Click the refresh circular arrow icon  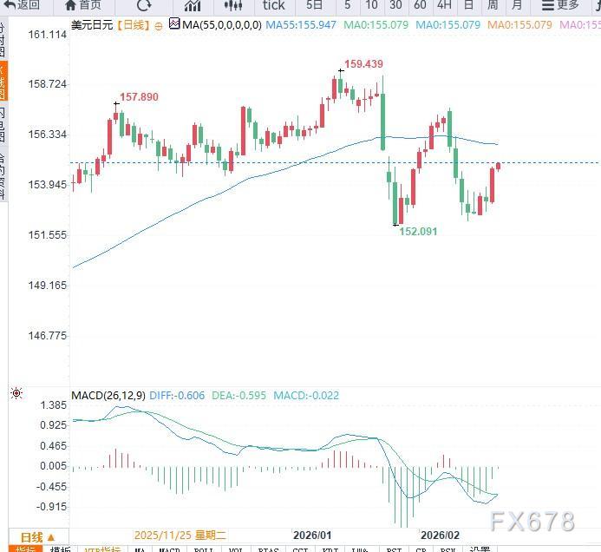(143, 5)
